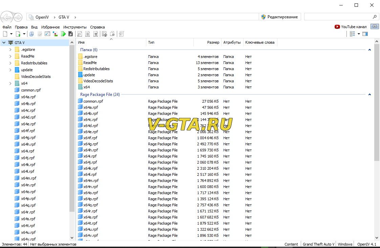Click the back navigation arrow
The height and width of the screenshot is (248, 380).
click(x=7, y=17)
